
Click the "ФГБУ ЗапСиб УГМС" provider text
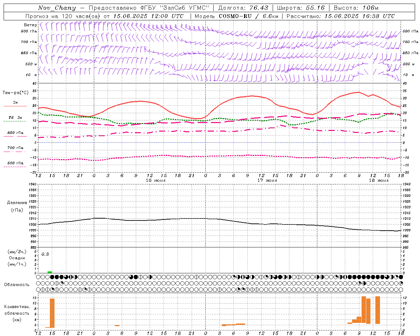174,8
